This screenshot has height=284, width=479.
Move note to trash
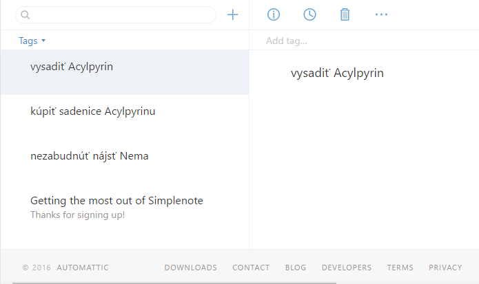tap(345, 14)
